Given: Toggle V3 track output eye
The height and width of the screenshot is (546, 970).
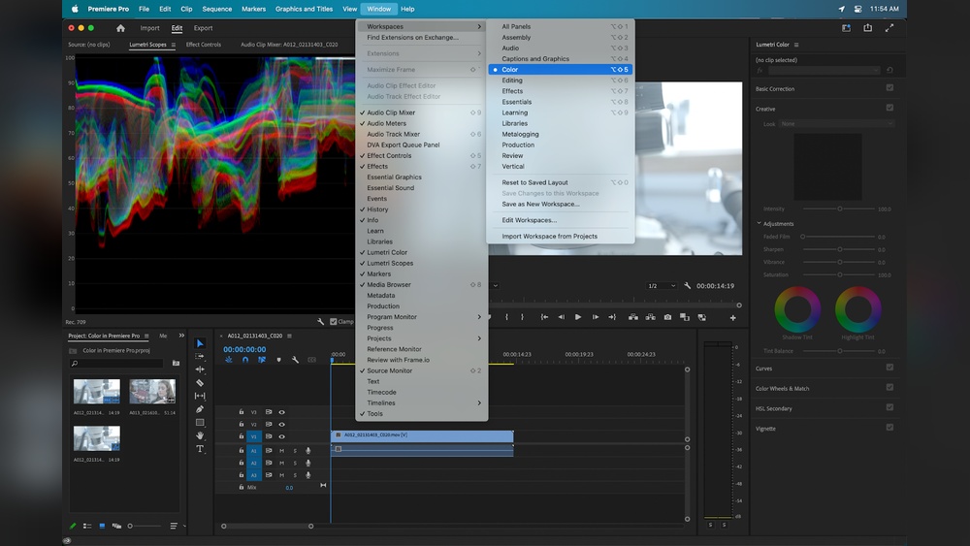Looking at the screenshot, I should click(x=281, y=412).
